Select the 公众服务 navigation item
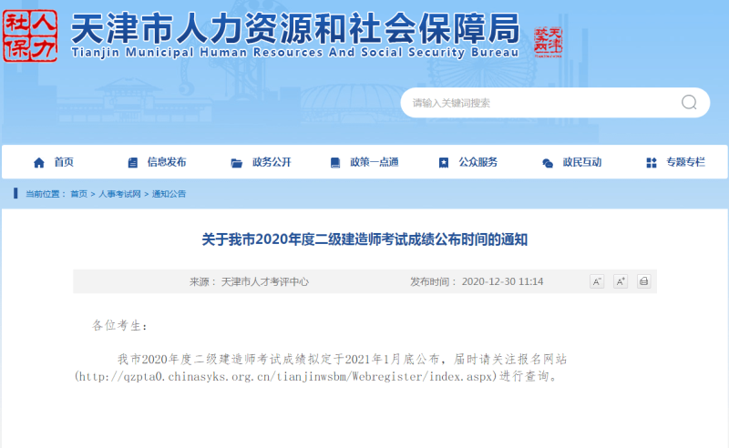729x448 pixels. [x=478, y=162]
